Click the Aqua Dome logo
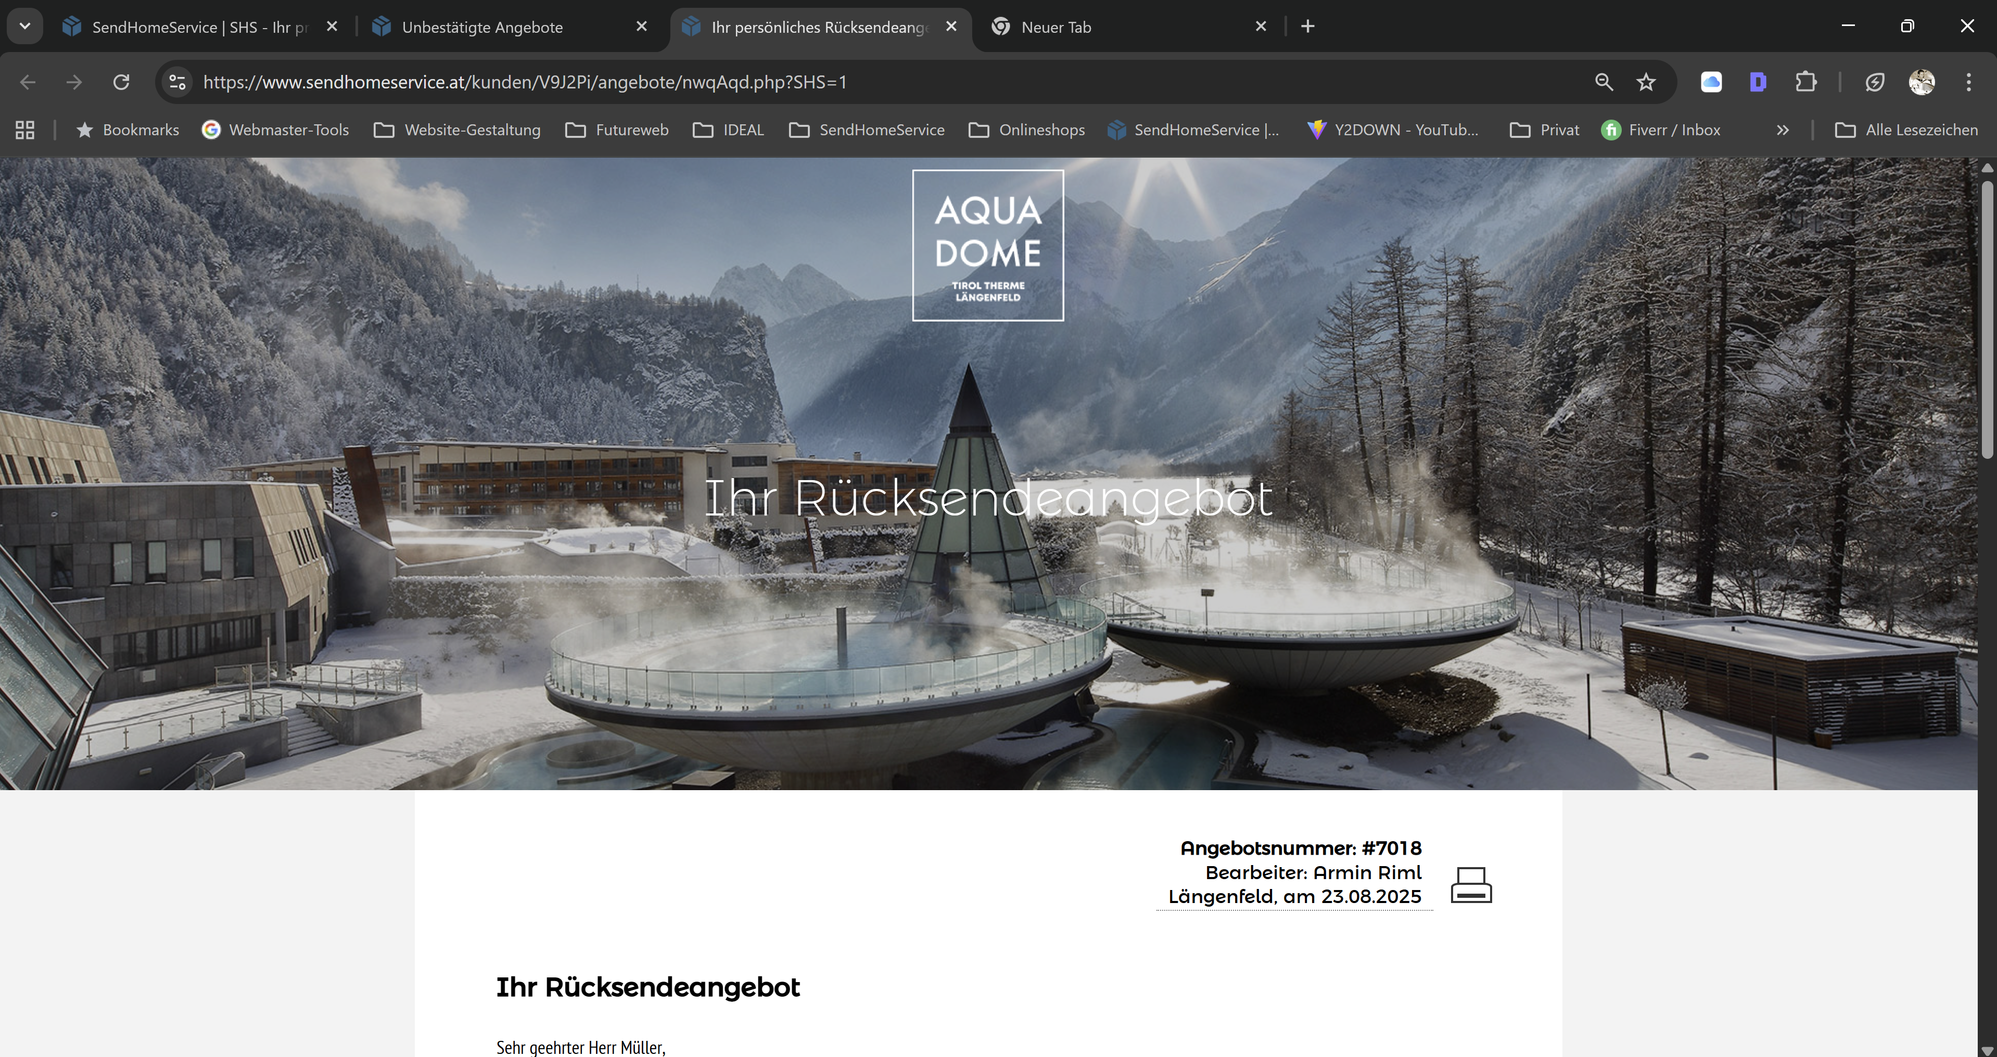Screen dimensions: 1997x1057 click(988, 245)
